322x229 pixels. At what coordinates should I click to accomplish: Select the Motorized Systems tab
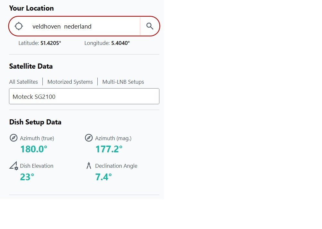tap(70, 82)
